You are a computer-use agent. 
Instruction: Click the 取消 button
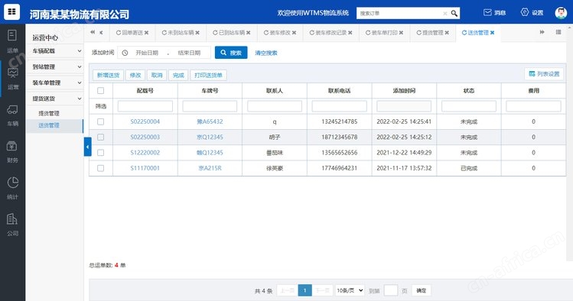(x=157, y=75)
